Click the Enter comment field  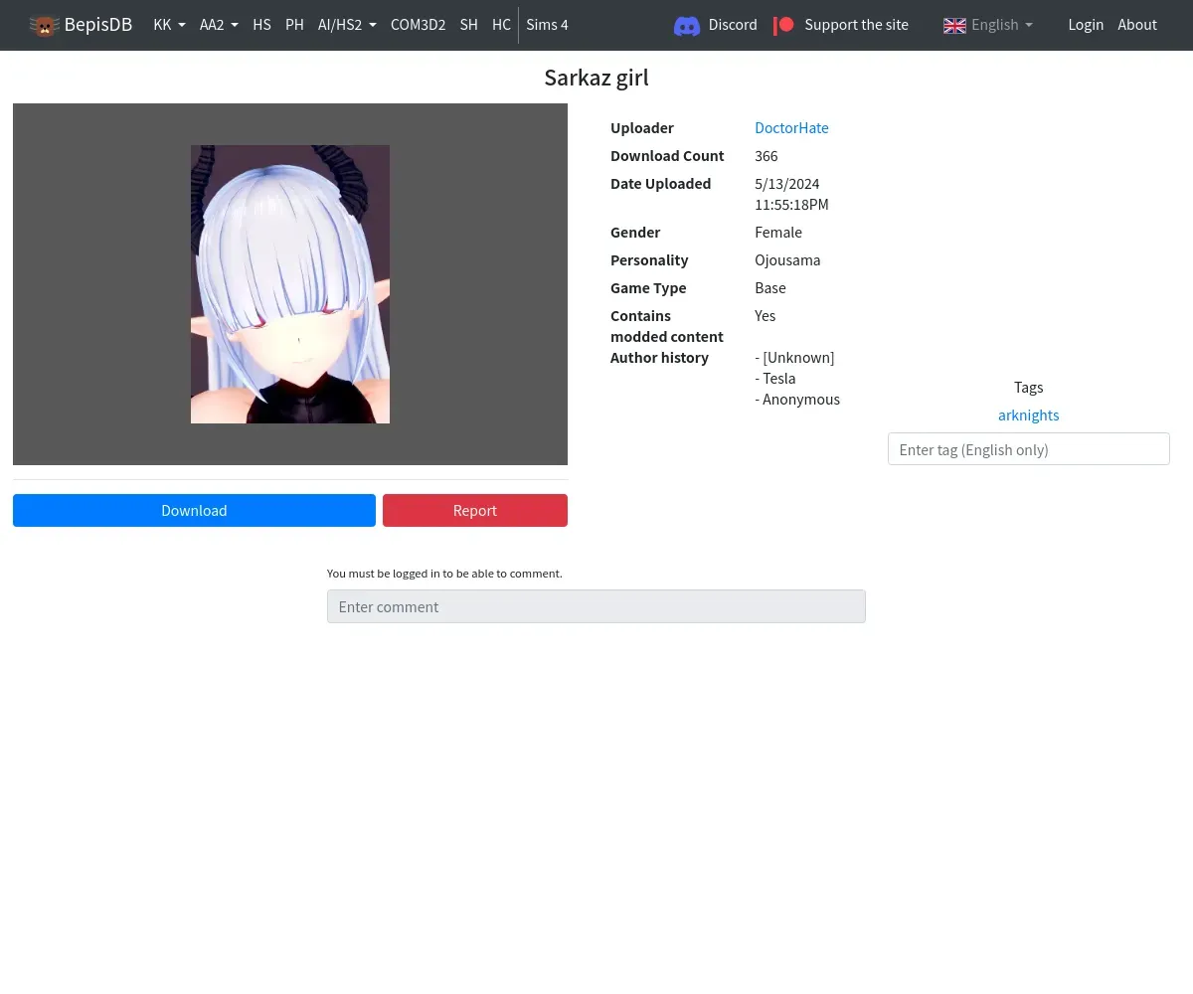pyautogui.click(x=596, y=606)
